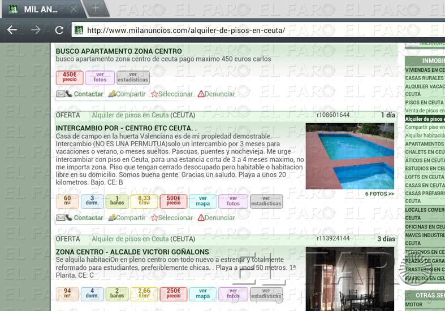View photos of the Busco Apartamento ad
The width and height of the screenshot is (445, 311).
pyautogui.click(x=100, y=77)
